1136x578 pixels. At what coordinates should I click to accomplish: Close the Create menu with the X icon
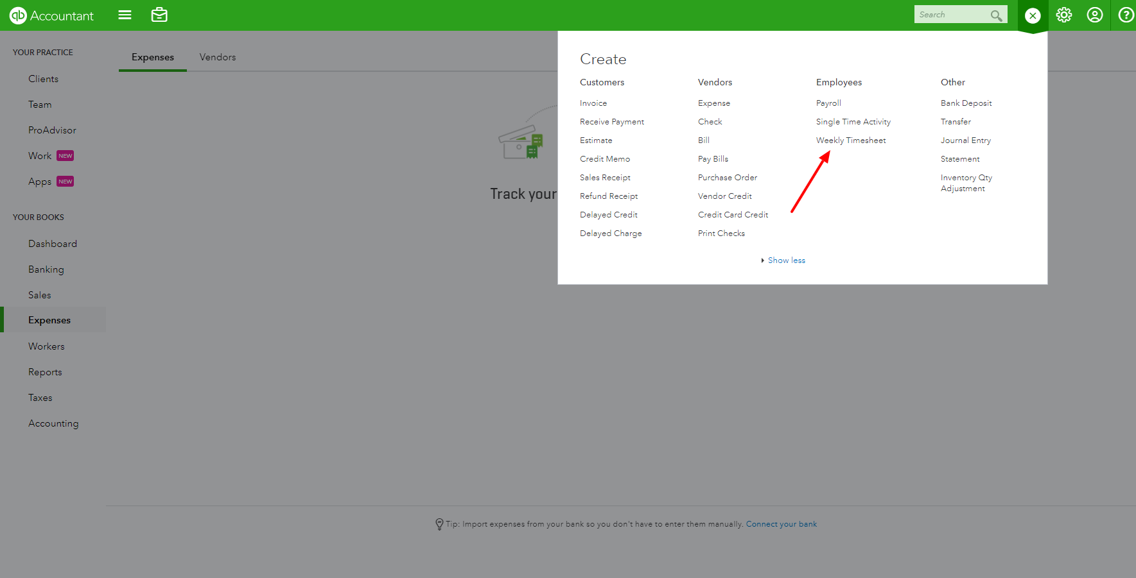(x=1033, y=15)
